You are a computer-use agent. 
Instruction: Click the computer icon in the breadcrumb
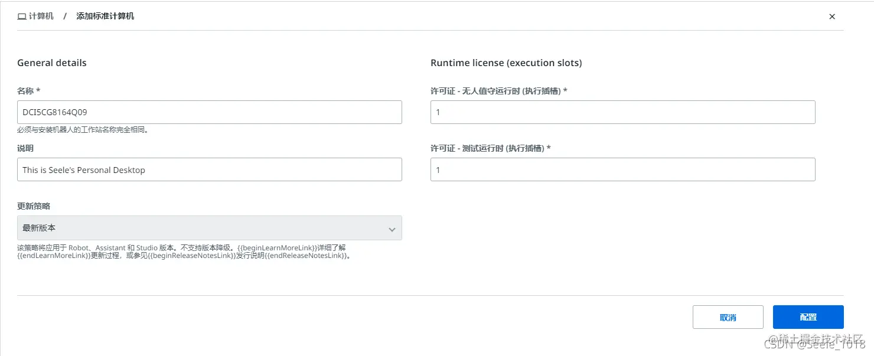[22, 17]
